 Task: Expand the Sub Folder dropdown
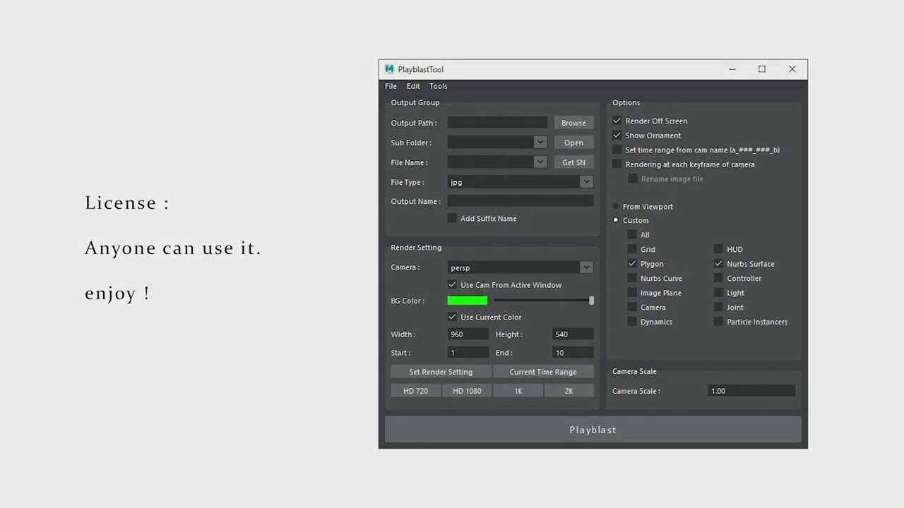click(x=540, y=142)
